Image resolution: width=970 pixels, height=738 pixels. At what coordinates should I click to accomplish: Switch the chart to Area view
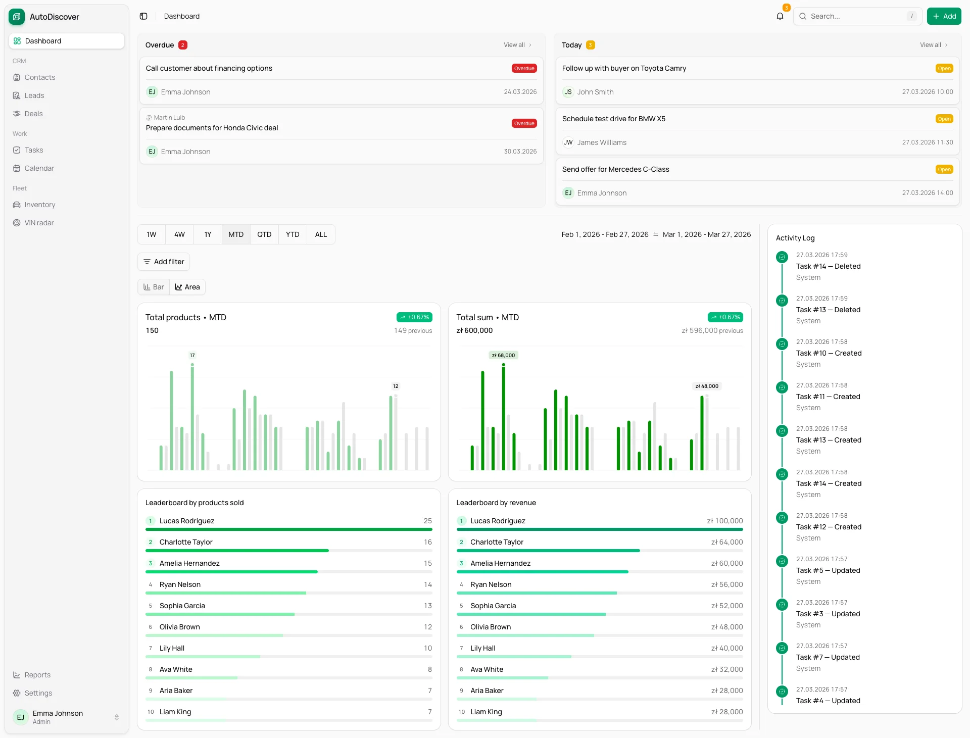(187, 286)
